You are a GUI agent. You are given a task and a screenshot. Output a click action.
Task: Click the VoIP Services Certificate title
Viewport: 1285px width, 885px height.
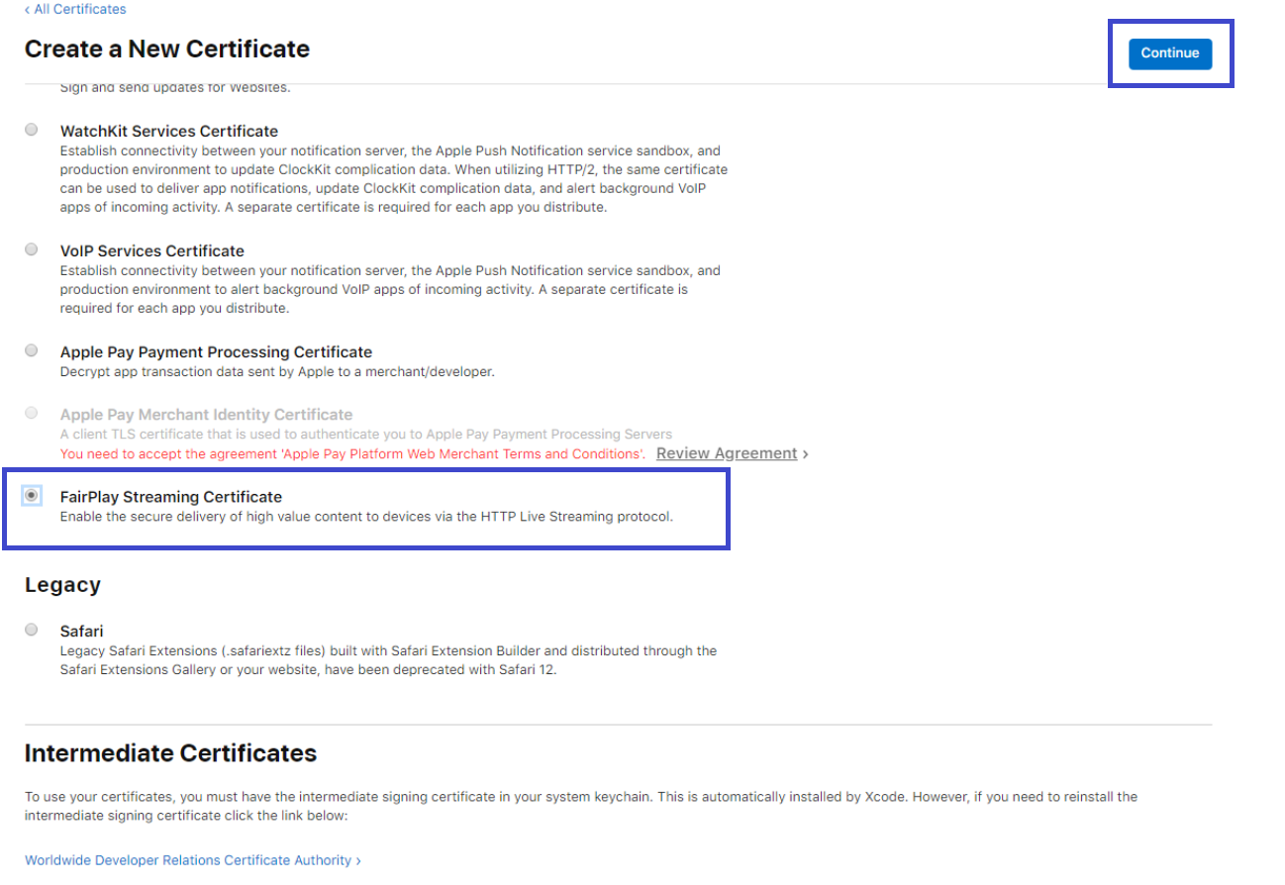point(152,250)
